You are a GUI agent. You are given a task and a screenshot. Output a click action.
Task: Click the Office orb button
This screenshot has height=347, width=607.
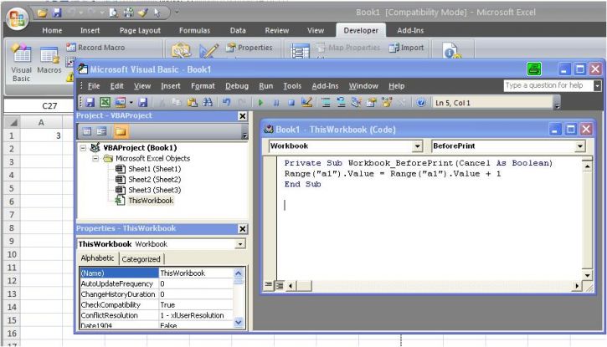click(17, 18)
